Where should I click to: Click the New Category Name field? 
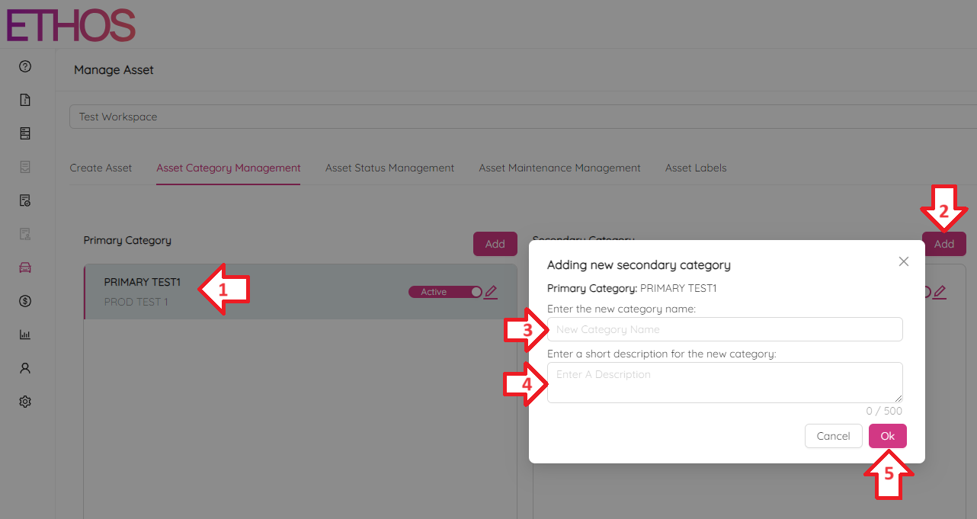[x=724, y=329]
